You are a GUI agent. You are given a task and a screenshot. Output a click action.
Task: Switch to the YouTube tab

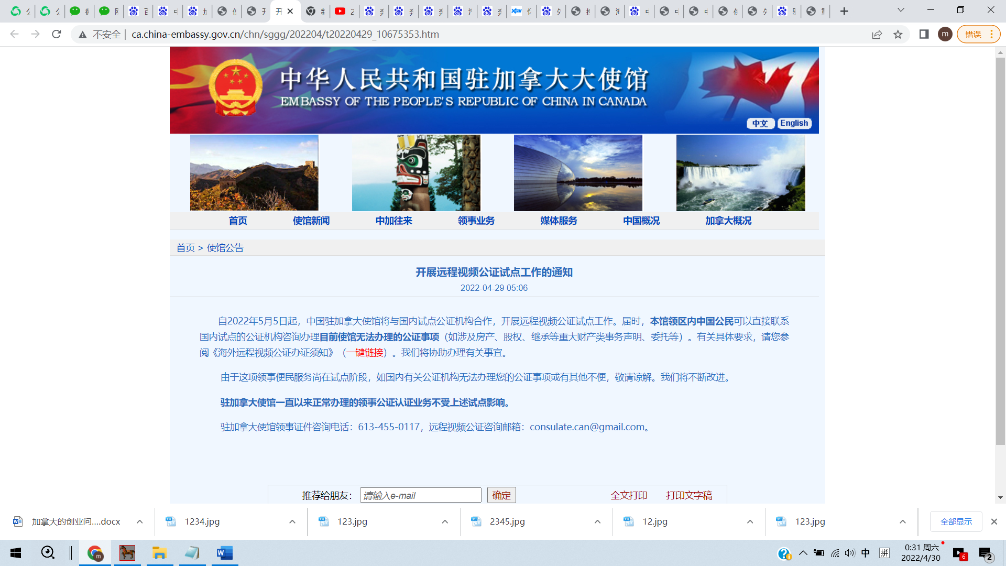point(344,11)
